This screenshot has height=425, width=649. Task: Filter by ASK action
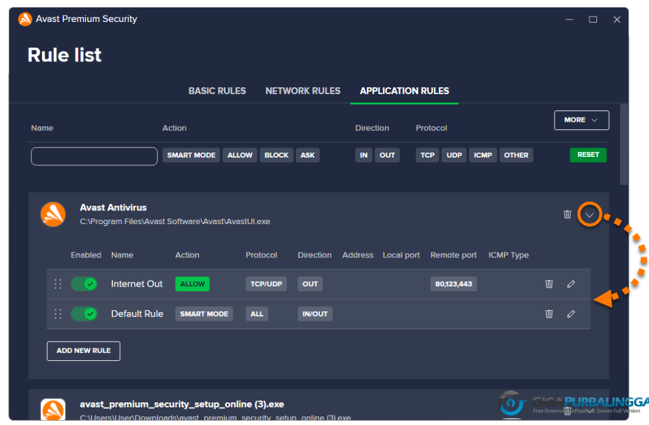[307, 155]
